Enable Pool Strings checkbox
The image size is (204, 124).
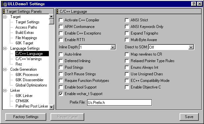(61, 67)
